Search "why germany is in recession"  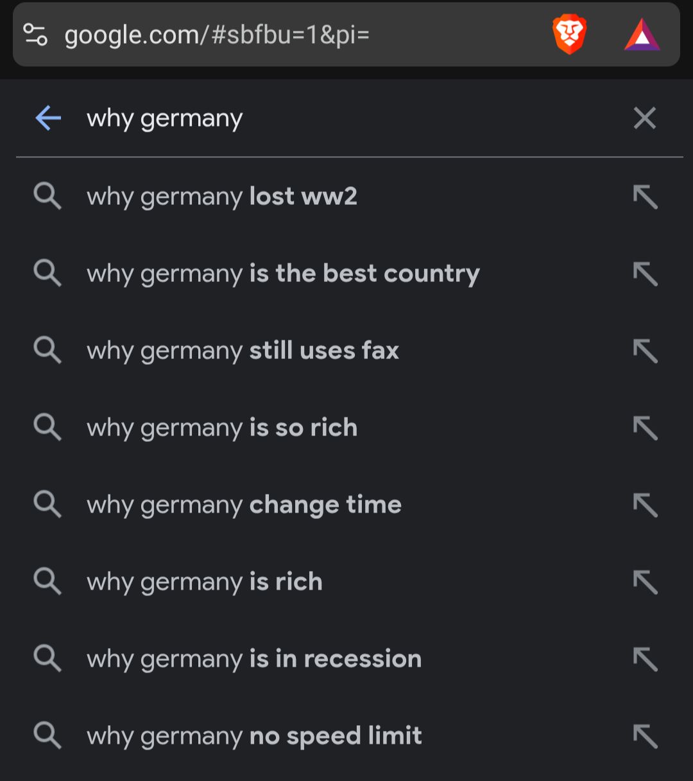(254, 659)
